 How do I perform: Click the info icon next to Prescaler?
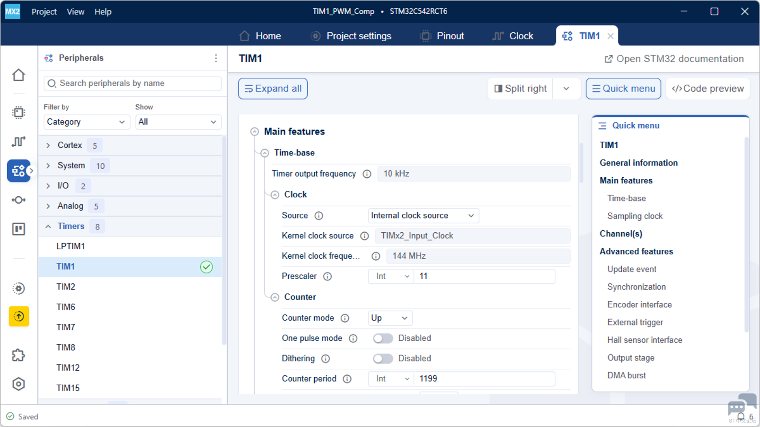coord(327,276)
